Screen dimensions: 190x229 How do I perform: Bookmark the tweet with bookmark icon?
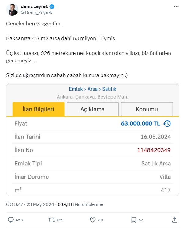pyautogui.click(x=134, y=220)
